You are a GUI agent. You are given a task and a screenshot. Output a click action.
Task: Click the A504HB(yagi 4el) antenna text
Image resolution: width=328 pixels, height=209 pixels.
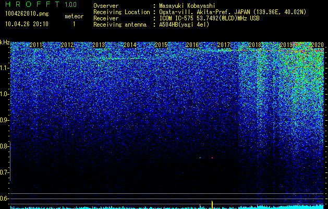[184, 25]
